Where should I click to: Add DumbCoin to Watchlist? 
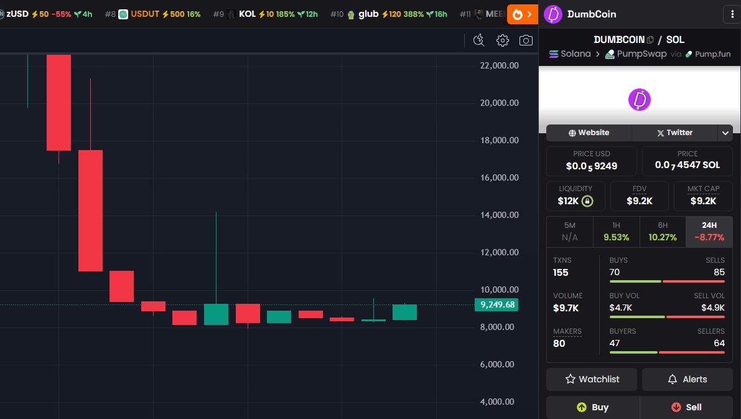592,379
